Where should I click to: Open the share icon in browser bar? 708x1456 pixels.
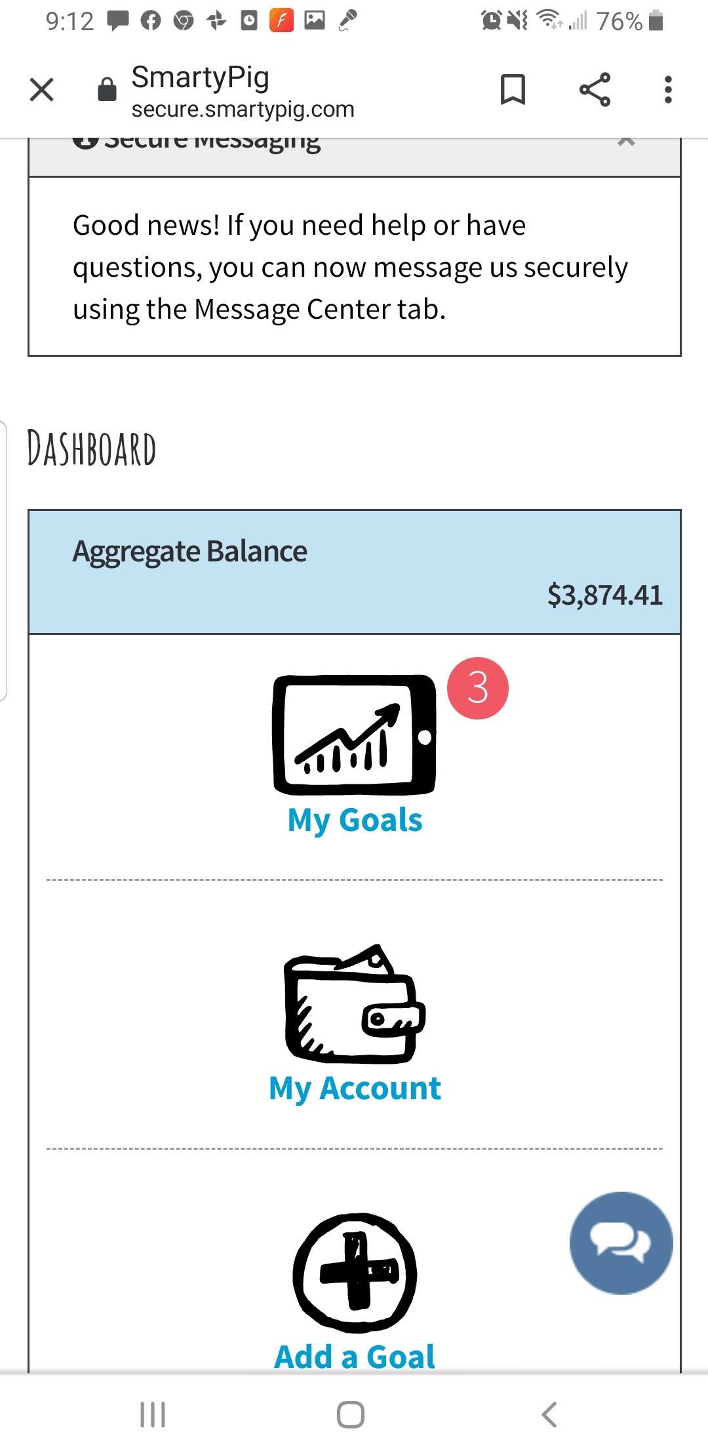595,90
